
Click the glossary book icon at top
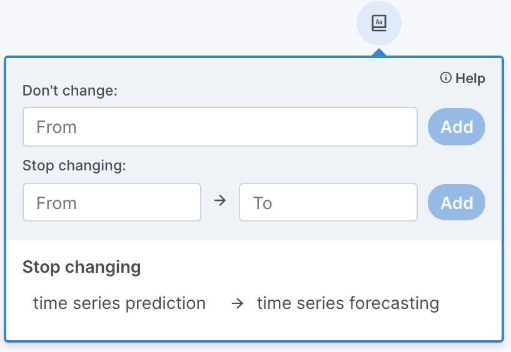(x=379, y=24)
